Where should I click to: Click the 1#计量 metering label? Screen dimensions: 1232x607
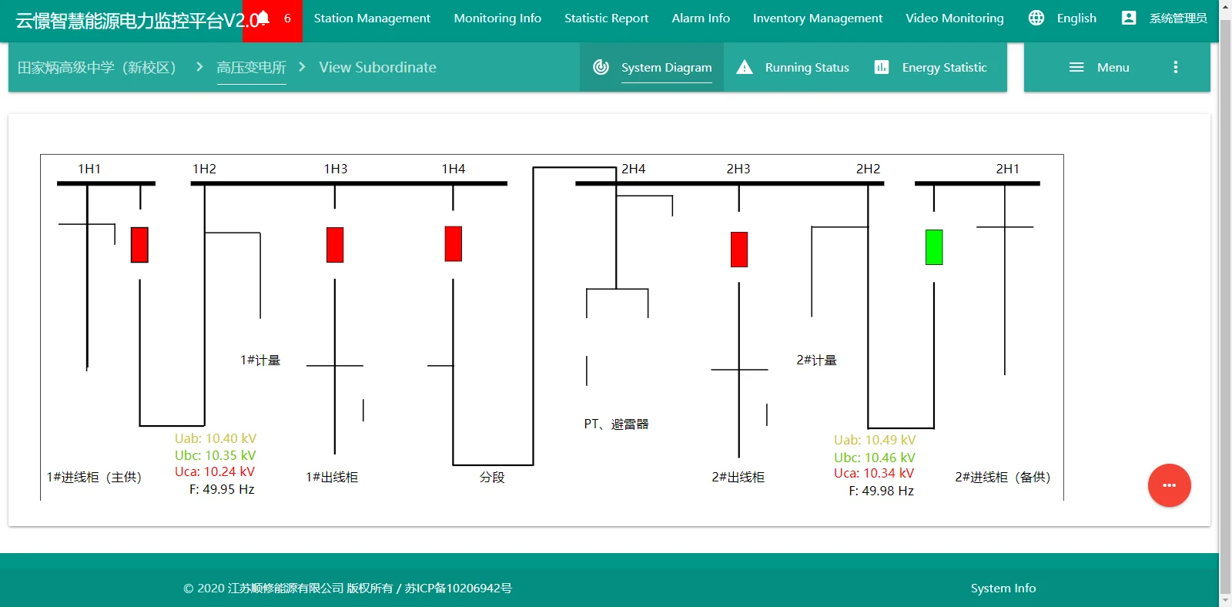coord(260,360)
